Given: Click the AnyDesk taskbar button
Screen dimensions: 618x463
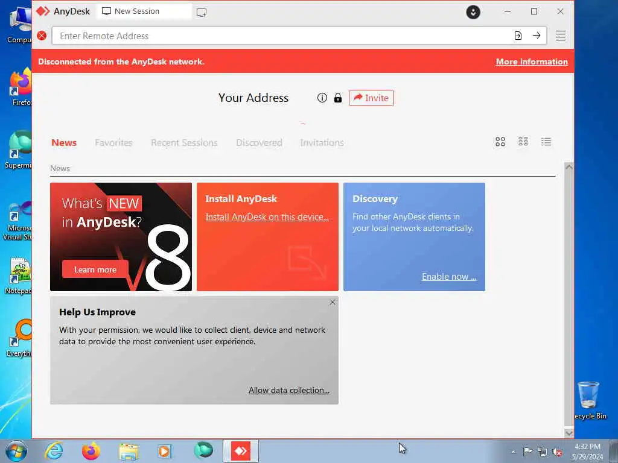Looking at the screenshot, I should 241,451.
